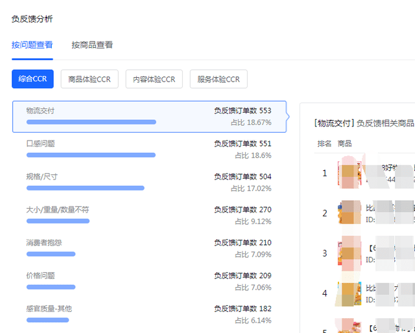Screen dimensions: 415x333
Task: Open rank 4 product thumbnail
Action: pyautogui.click(x=350, y=293)
